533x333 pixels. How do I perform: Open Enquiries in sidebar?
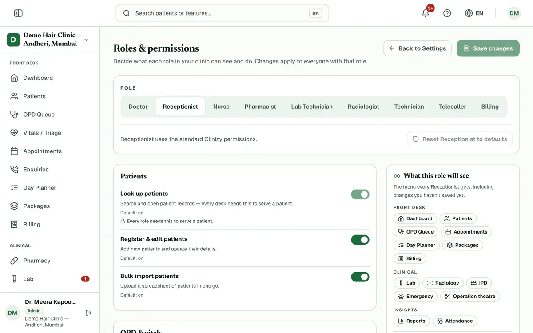pyautogui.click(x=50, y=170)
